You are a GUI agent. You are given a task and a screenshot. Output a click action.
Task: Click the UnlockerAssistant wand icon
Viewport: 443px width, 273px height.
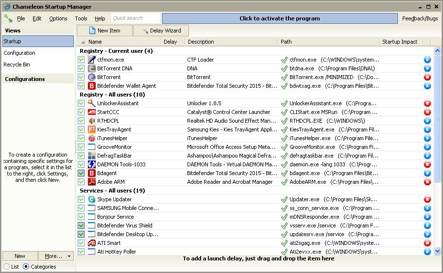point(91,103)
